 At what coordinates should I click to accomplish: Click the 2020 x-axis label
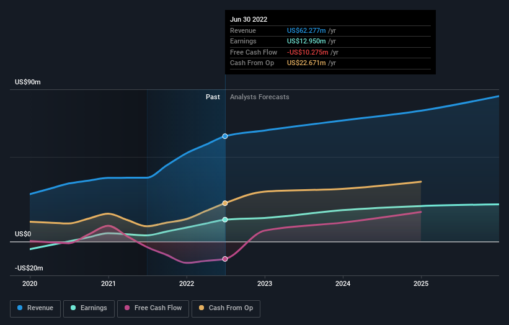[x=30, y=284]
